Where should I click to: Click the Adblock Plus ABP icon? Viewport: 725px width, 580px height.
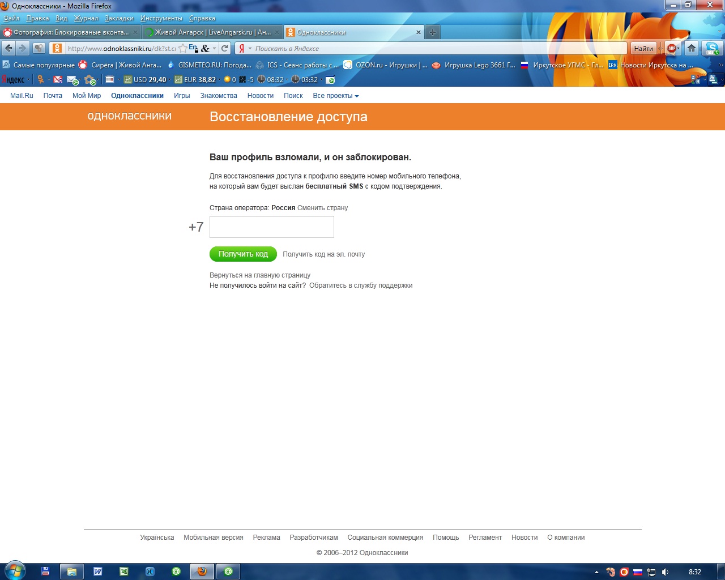pos(672,49)
